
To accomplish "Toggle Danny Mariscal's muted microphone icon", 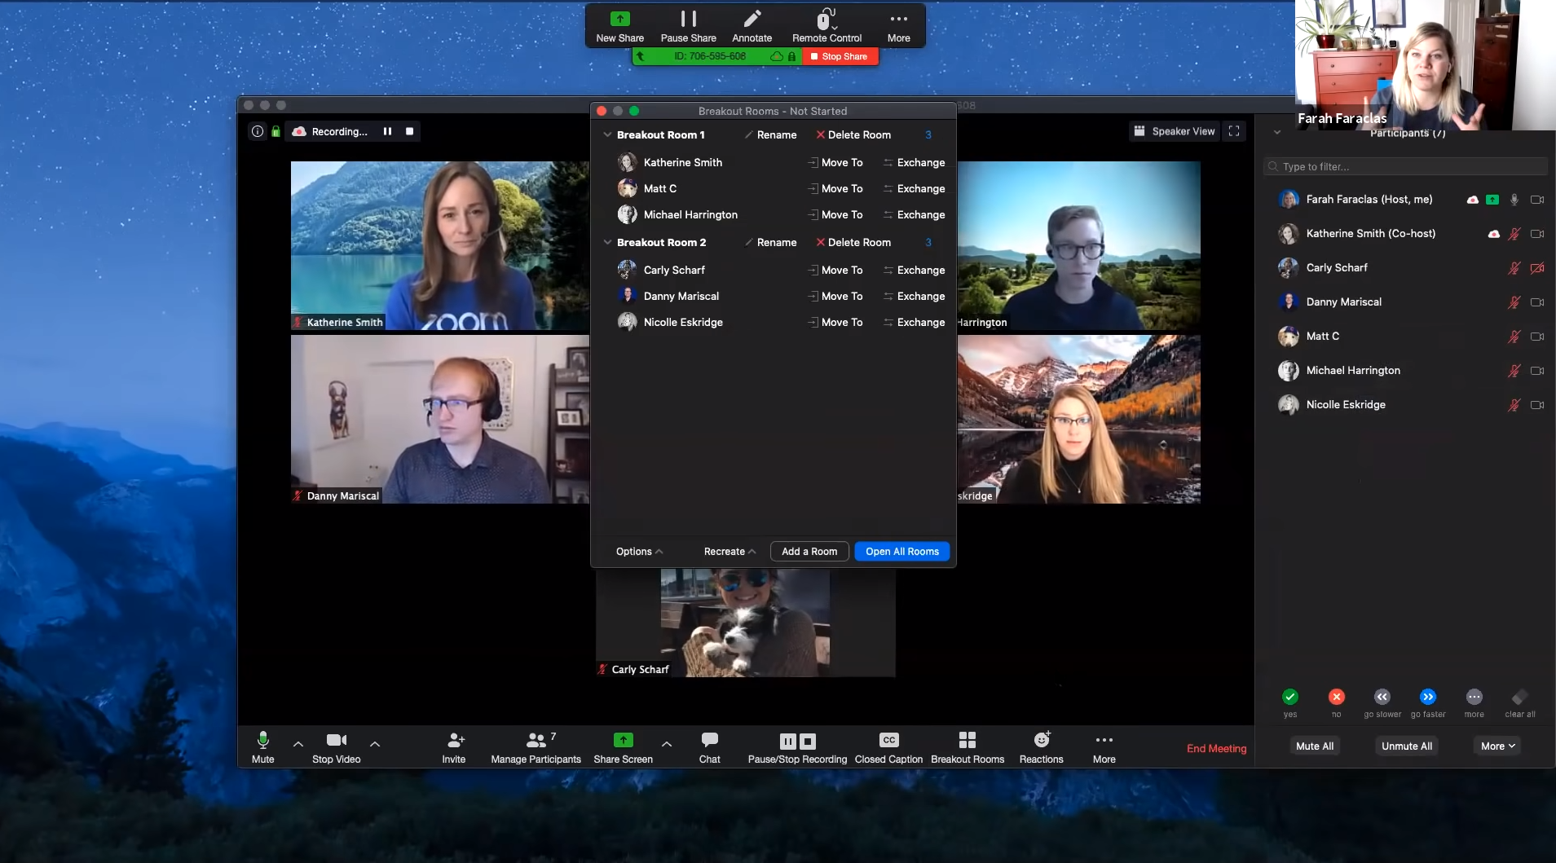I will click(x=1514, y=302).
